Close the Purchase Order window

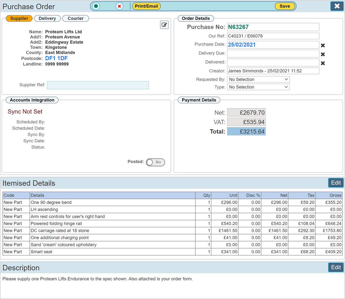tap(337, 6)
